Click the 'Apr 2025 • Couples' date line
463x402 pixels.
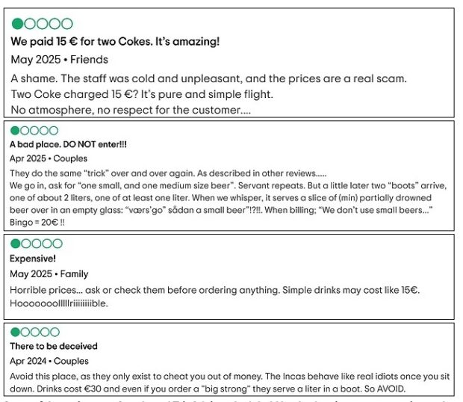[49, 158]
